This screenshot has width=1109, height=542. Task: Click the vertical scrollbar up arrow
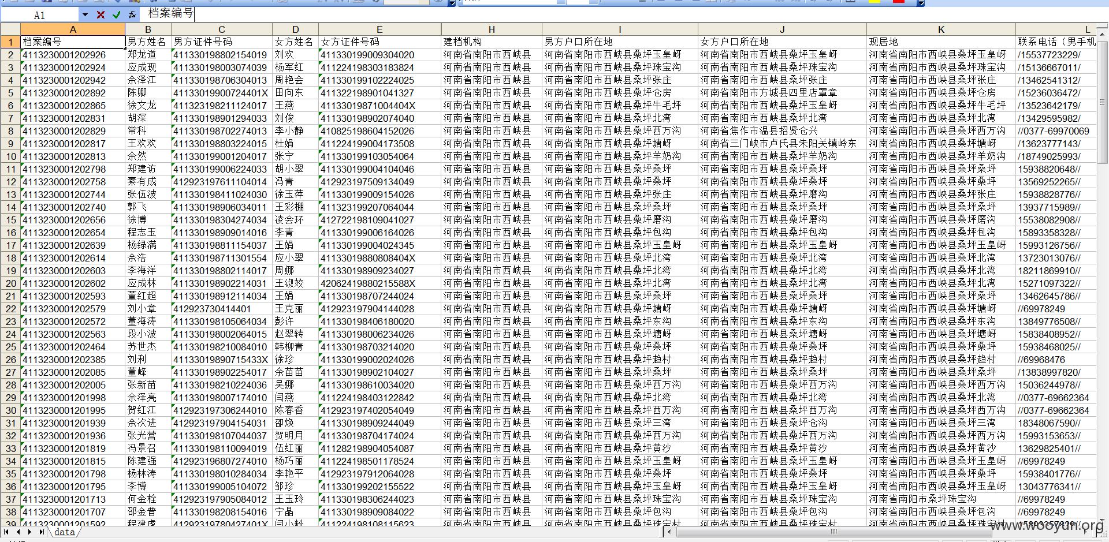pyautogui.click(x=1103, y=34)
